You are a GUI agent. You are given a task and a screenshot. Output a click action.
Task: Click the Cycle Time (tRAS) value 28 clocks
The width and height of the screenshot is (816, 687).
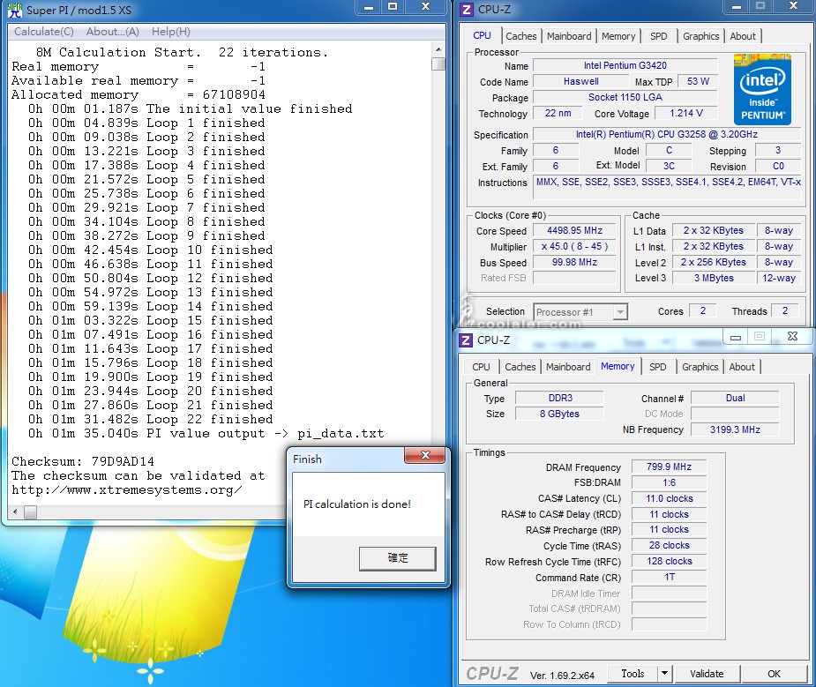point(669,546)
